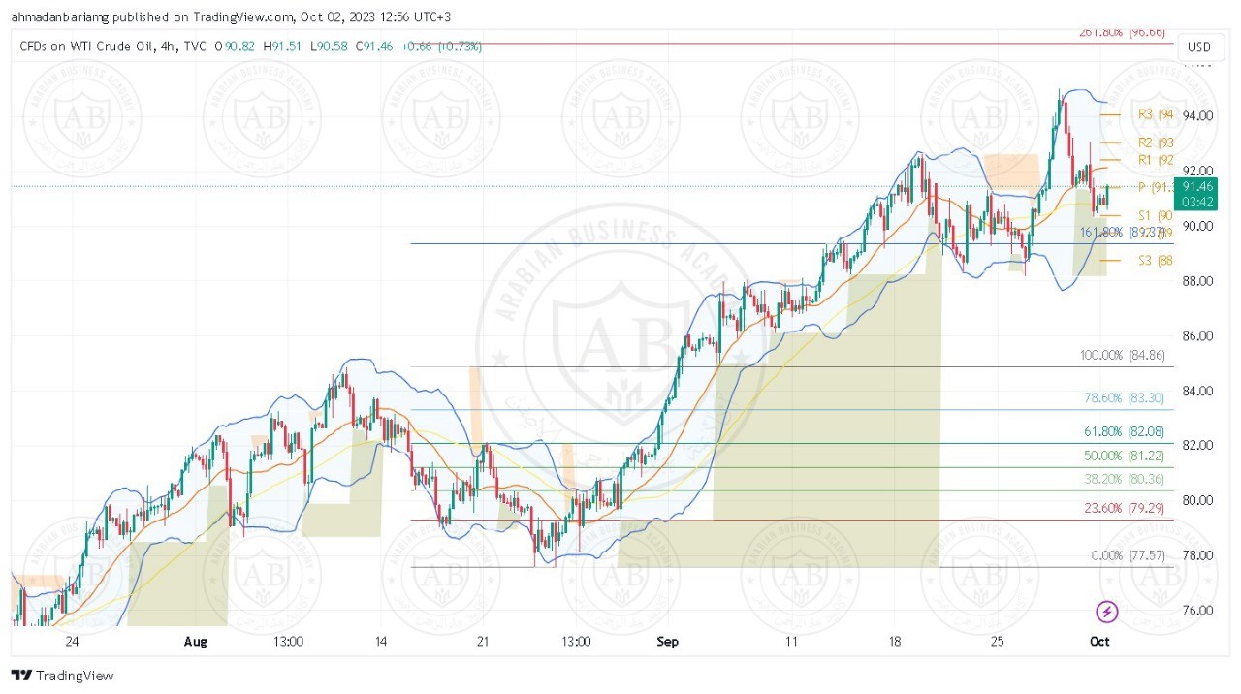Select the 100.00% (84.86) Fibonacci label
1241x694 pixels.
pyautogui.click(x=1122, y=356)
